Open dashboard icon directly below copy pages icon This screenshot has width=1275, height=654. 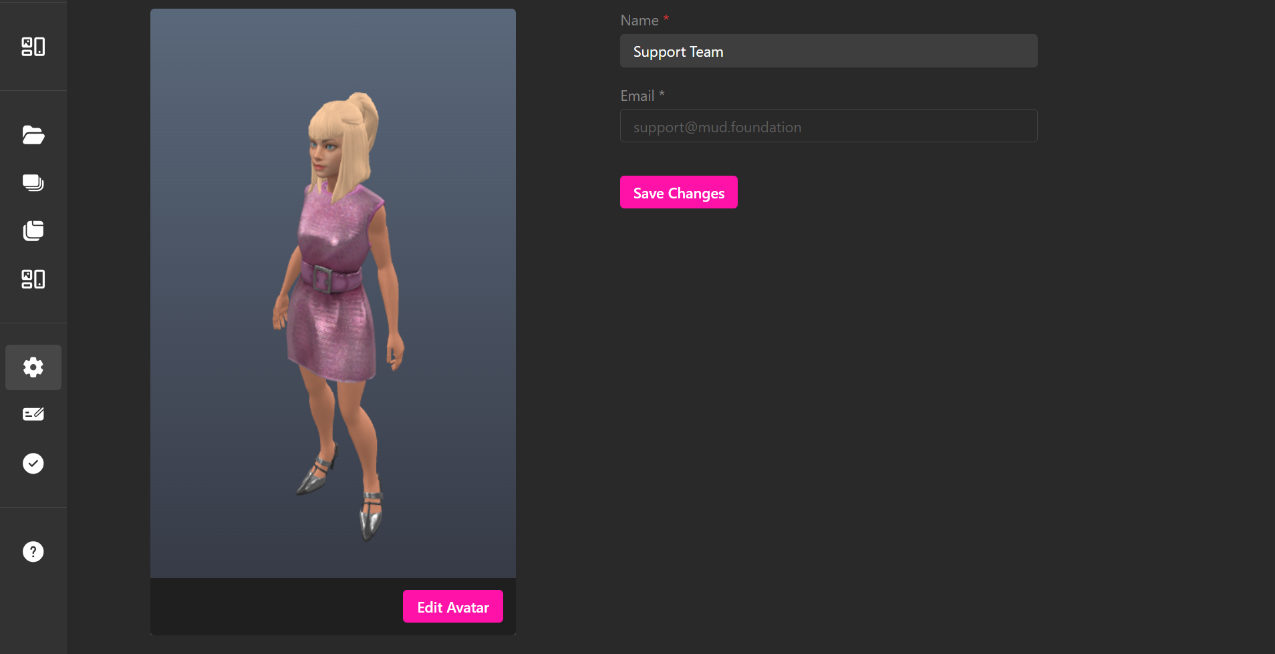tap(33, 279)
